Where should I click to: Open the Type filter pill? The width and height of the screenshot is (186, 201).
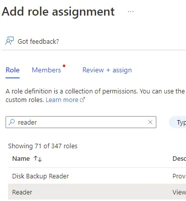point(177,123)
